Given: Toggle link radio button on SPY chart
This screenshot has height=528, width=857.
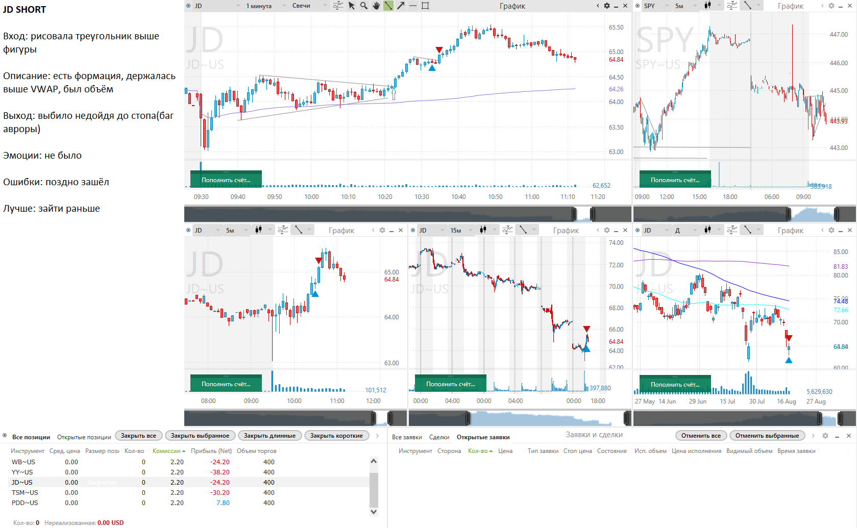Looking at the screenshot, I should coord(638,6).
